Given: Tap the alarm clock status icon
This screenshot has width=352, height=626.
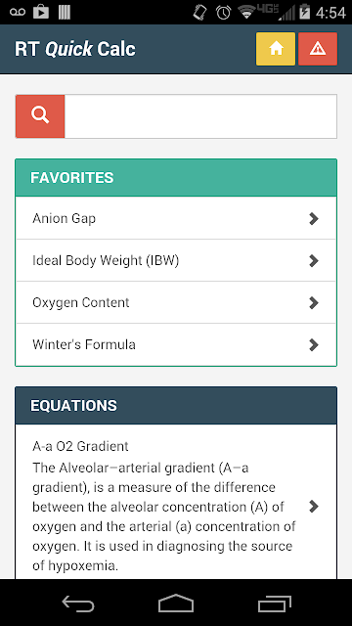Looking at the screenshot, I should (224, 12).
